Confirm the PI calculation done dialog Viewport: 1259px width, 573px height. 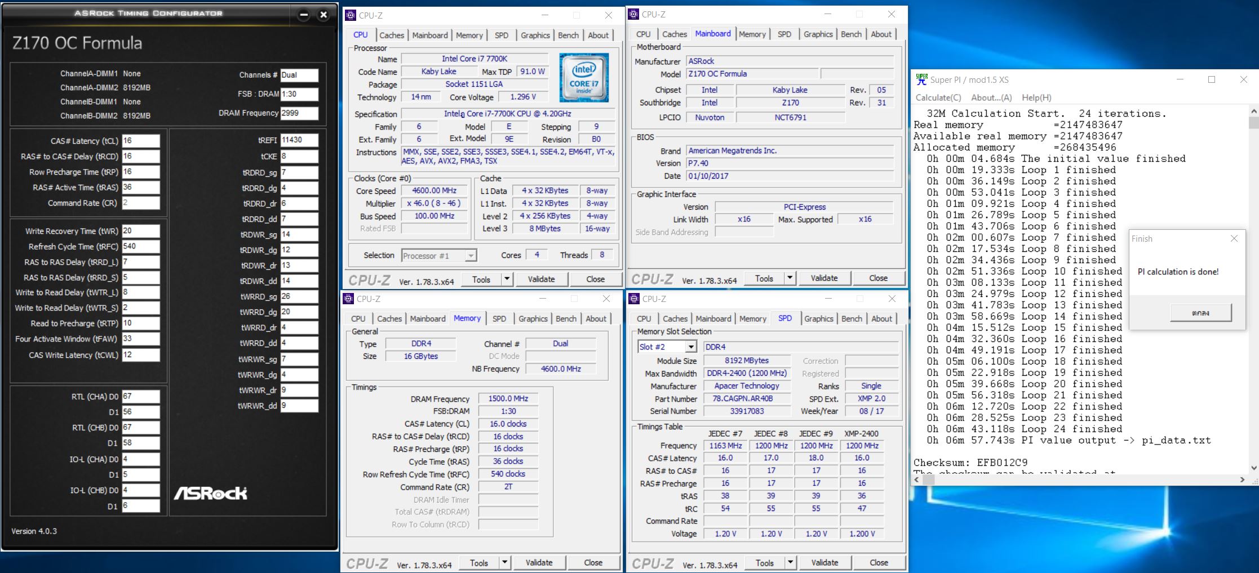click(1200, 313)
